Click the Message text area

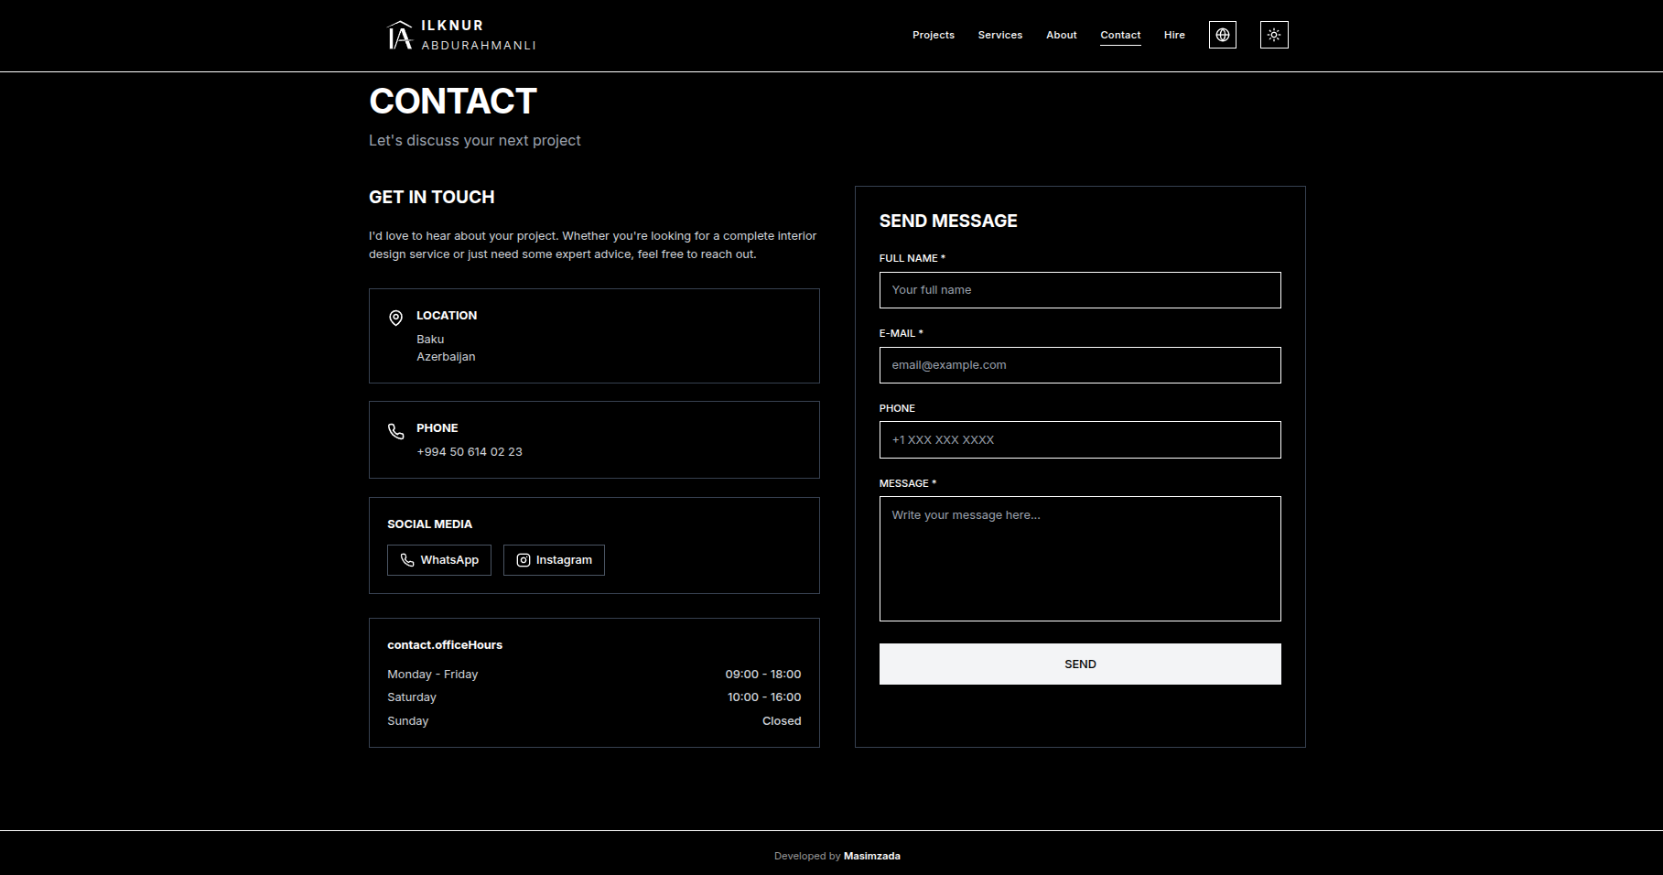(x=1079, y=558)
